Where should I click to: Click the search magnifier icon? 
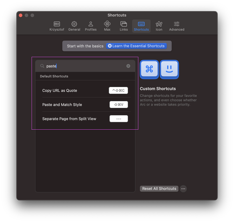[x=42, y=66]
